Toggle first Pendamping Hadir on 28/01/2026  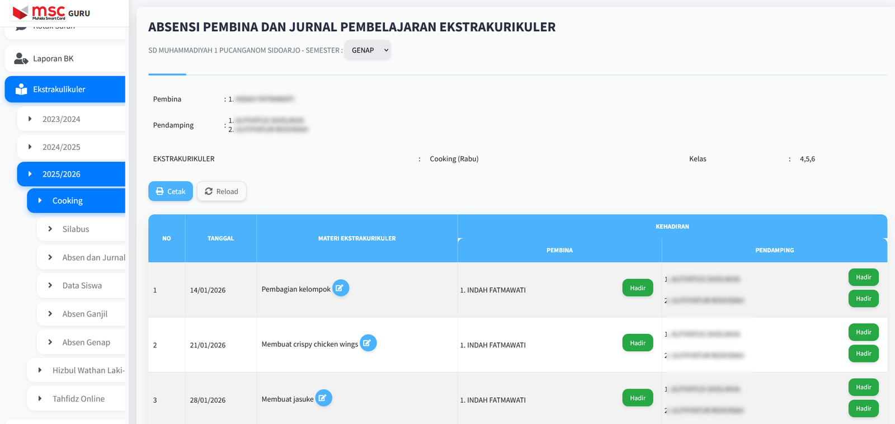[864, 387]
